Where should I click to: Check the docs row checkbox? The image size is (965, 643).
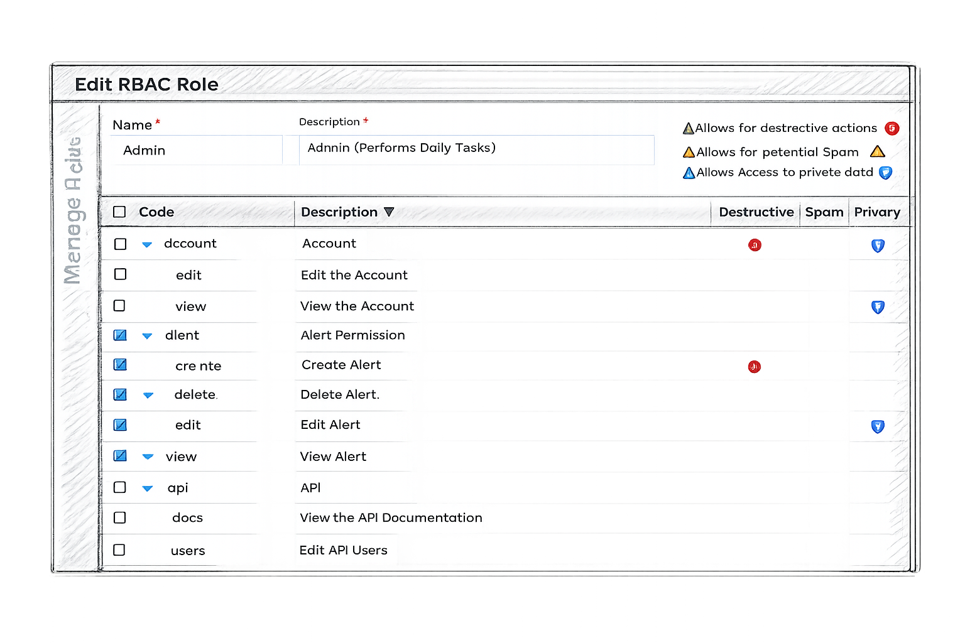click(119, 517)
